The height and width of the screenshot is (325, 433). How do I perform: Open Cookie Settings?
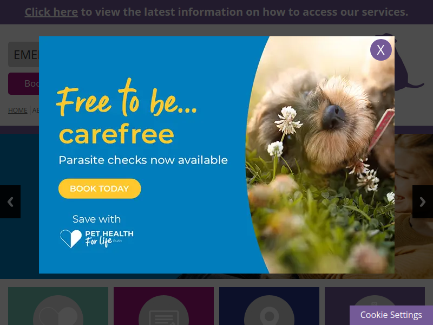pyautogui.click(x=391, y=315)
